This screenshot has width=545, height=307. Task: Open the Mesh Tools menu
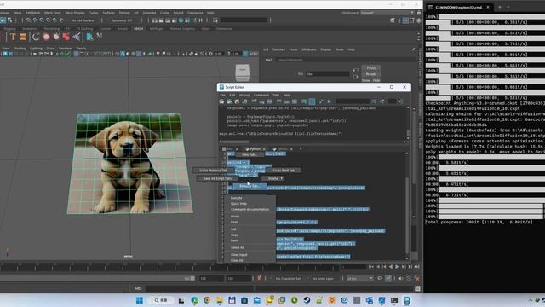(x=52, y=13)
